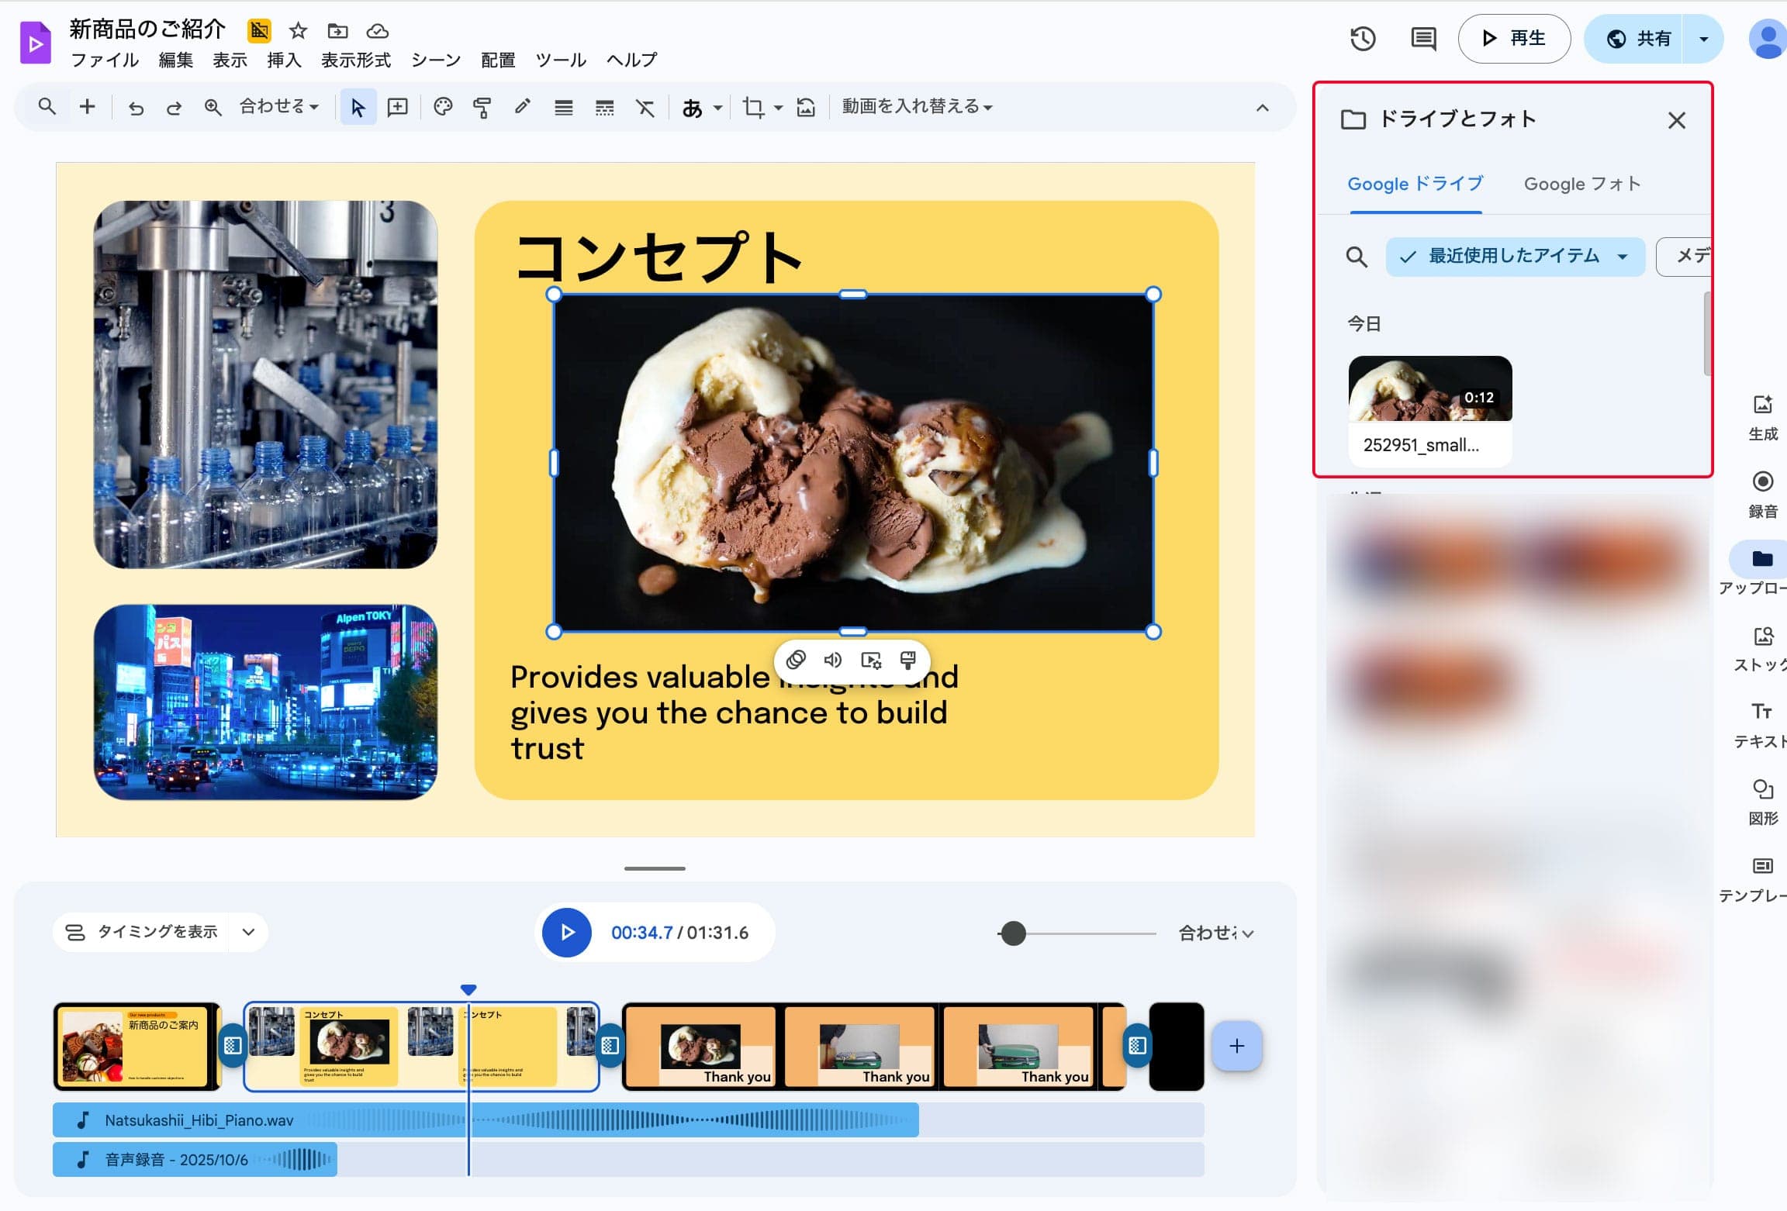The width and height of the screenshot is (1787, 1211).
Task: Open the 共有 share dropdown arrow
Action: [1703, 38]
